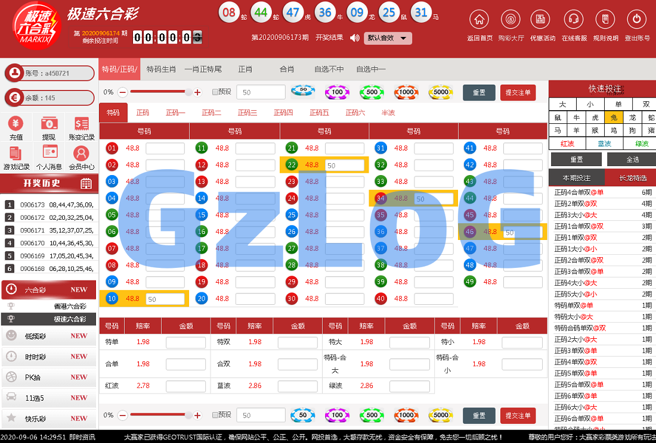Enable the top 预设 checkbox
Screen dimensions: 656x443
215,92
